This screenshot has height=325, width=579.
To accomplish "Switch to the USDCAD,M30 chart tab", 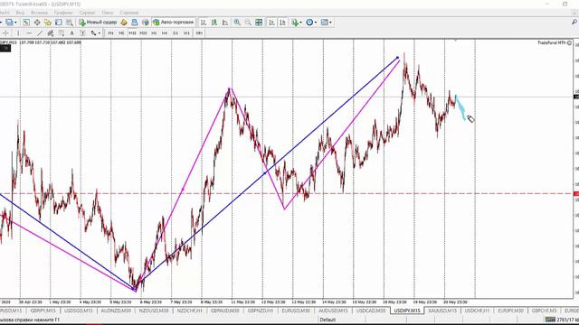I will pos(371,311).
